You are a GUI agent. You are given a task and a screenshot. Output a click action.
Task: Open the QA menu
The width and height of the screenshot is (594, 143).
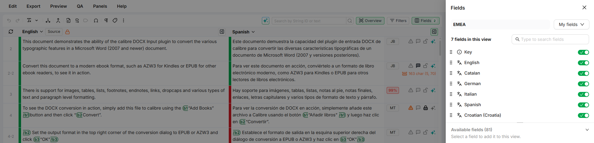pos(80,6)
